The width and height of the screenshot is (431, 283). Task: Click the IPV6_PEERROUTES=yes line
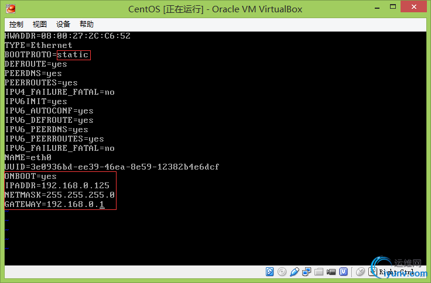(x=54, y=139)
